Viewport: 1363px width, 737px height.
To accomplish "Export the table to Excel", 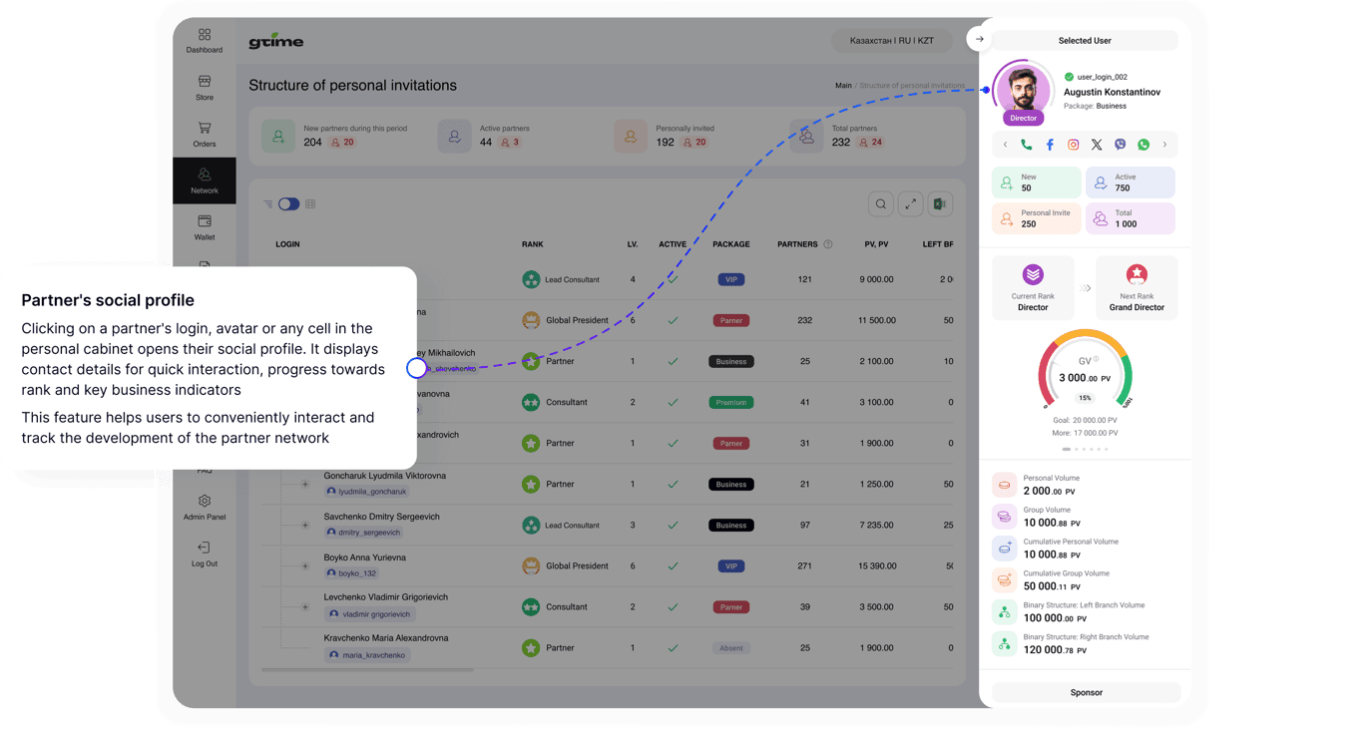I will pyautogui.click(x=939, y=204).
